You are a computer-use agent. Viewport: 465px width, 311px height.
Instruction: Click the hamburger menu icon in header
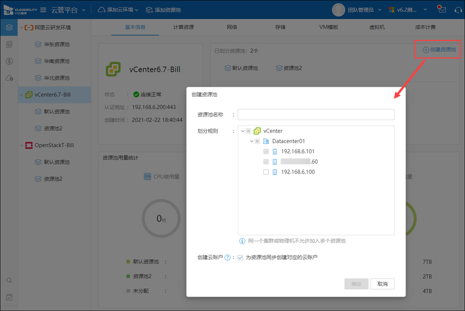click(x=43, y=10)
